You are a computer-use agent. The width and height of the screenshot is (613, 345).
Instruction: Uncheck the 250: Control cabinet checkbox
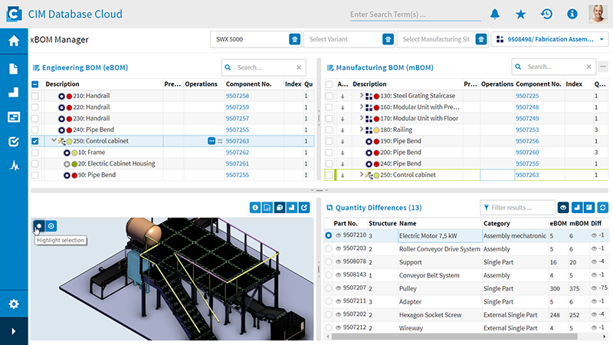[x=35, y=141]
